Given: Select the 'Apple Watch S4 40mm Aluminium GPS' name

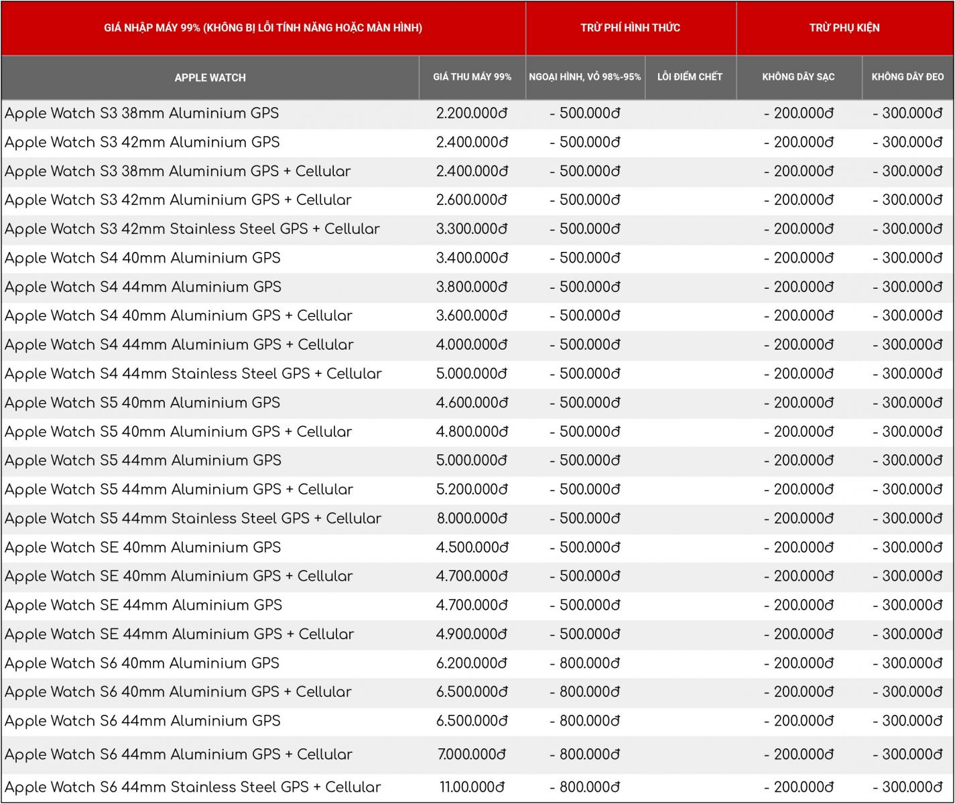Looking at the screenshot, I should [142, 258].
